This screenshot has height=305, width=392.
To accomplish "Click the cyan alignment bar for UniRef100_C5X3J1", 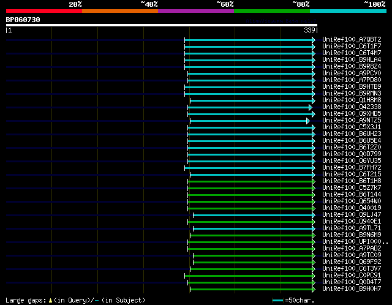I will coord(250,127).
